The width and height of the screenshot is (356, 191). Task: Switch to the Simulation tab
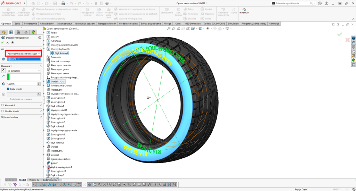pos(233,24)
